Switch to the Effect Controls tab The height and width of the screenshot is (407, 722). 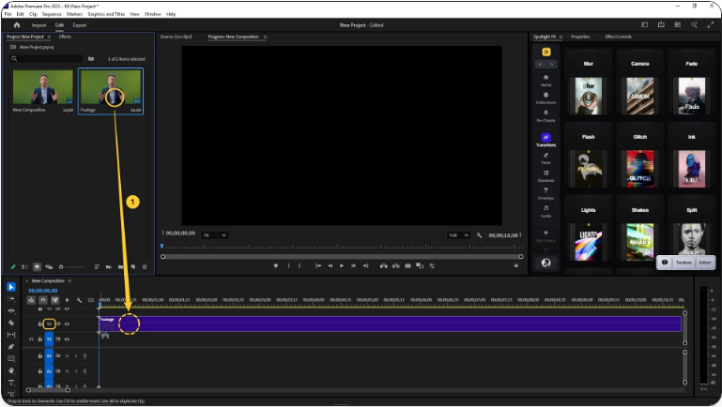pyautogui.click(x=618, y=37)
